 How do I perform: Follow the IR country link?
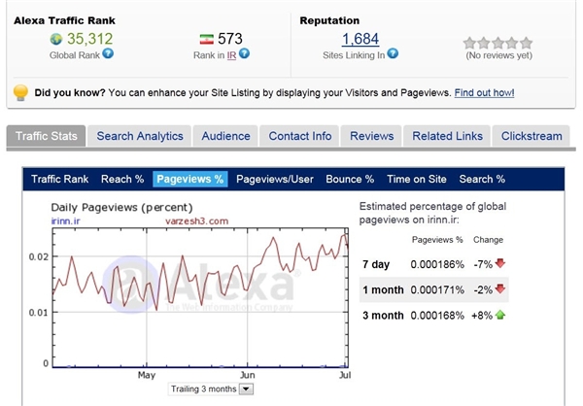(x=231, y=55)
